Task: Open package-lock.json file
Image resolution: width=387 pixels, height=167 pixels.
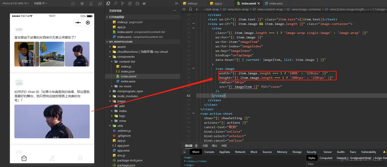Action: point(130,160)
